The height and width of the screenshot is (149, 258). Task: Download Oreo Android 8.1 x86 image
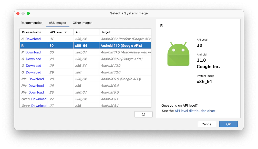39,106
